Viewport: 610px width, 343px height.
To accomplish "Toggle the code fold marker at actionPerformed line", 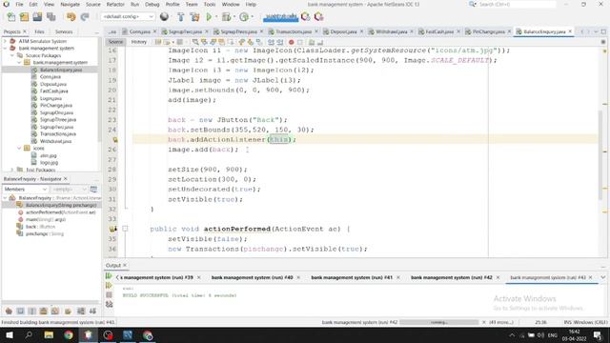I will click(x=125, y=229).
